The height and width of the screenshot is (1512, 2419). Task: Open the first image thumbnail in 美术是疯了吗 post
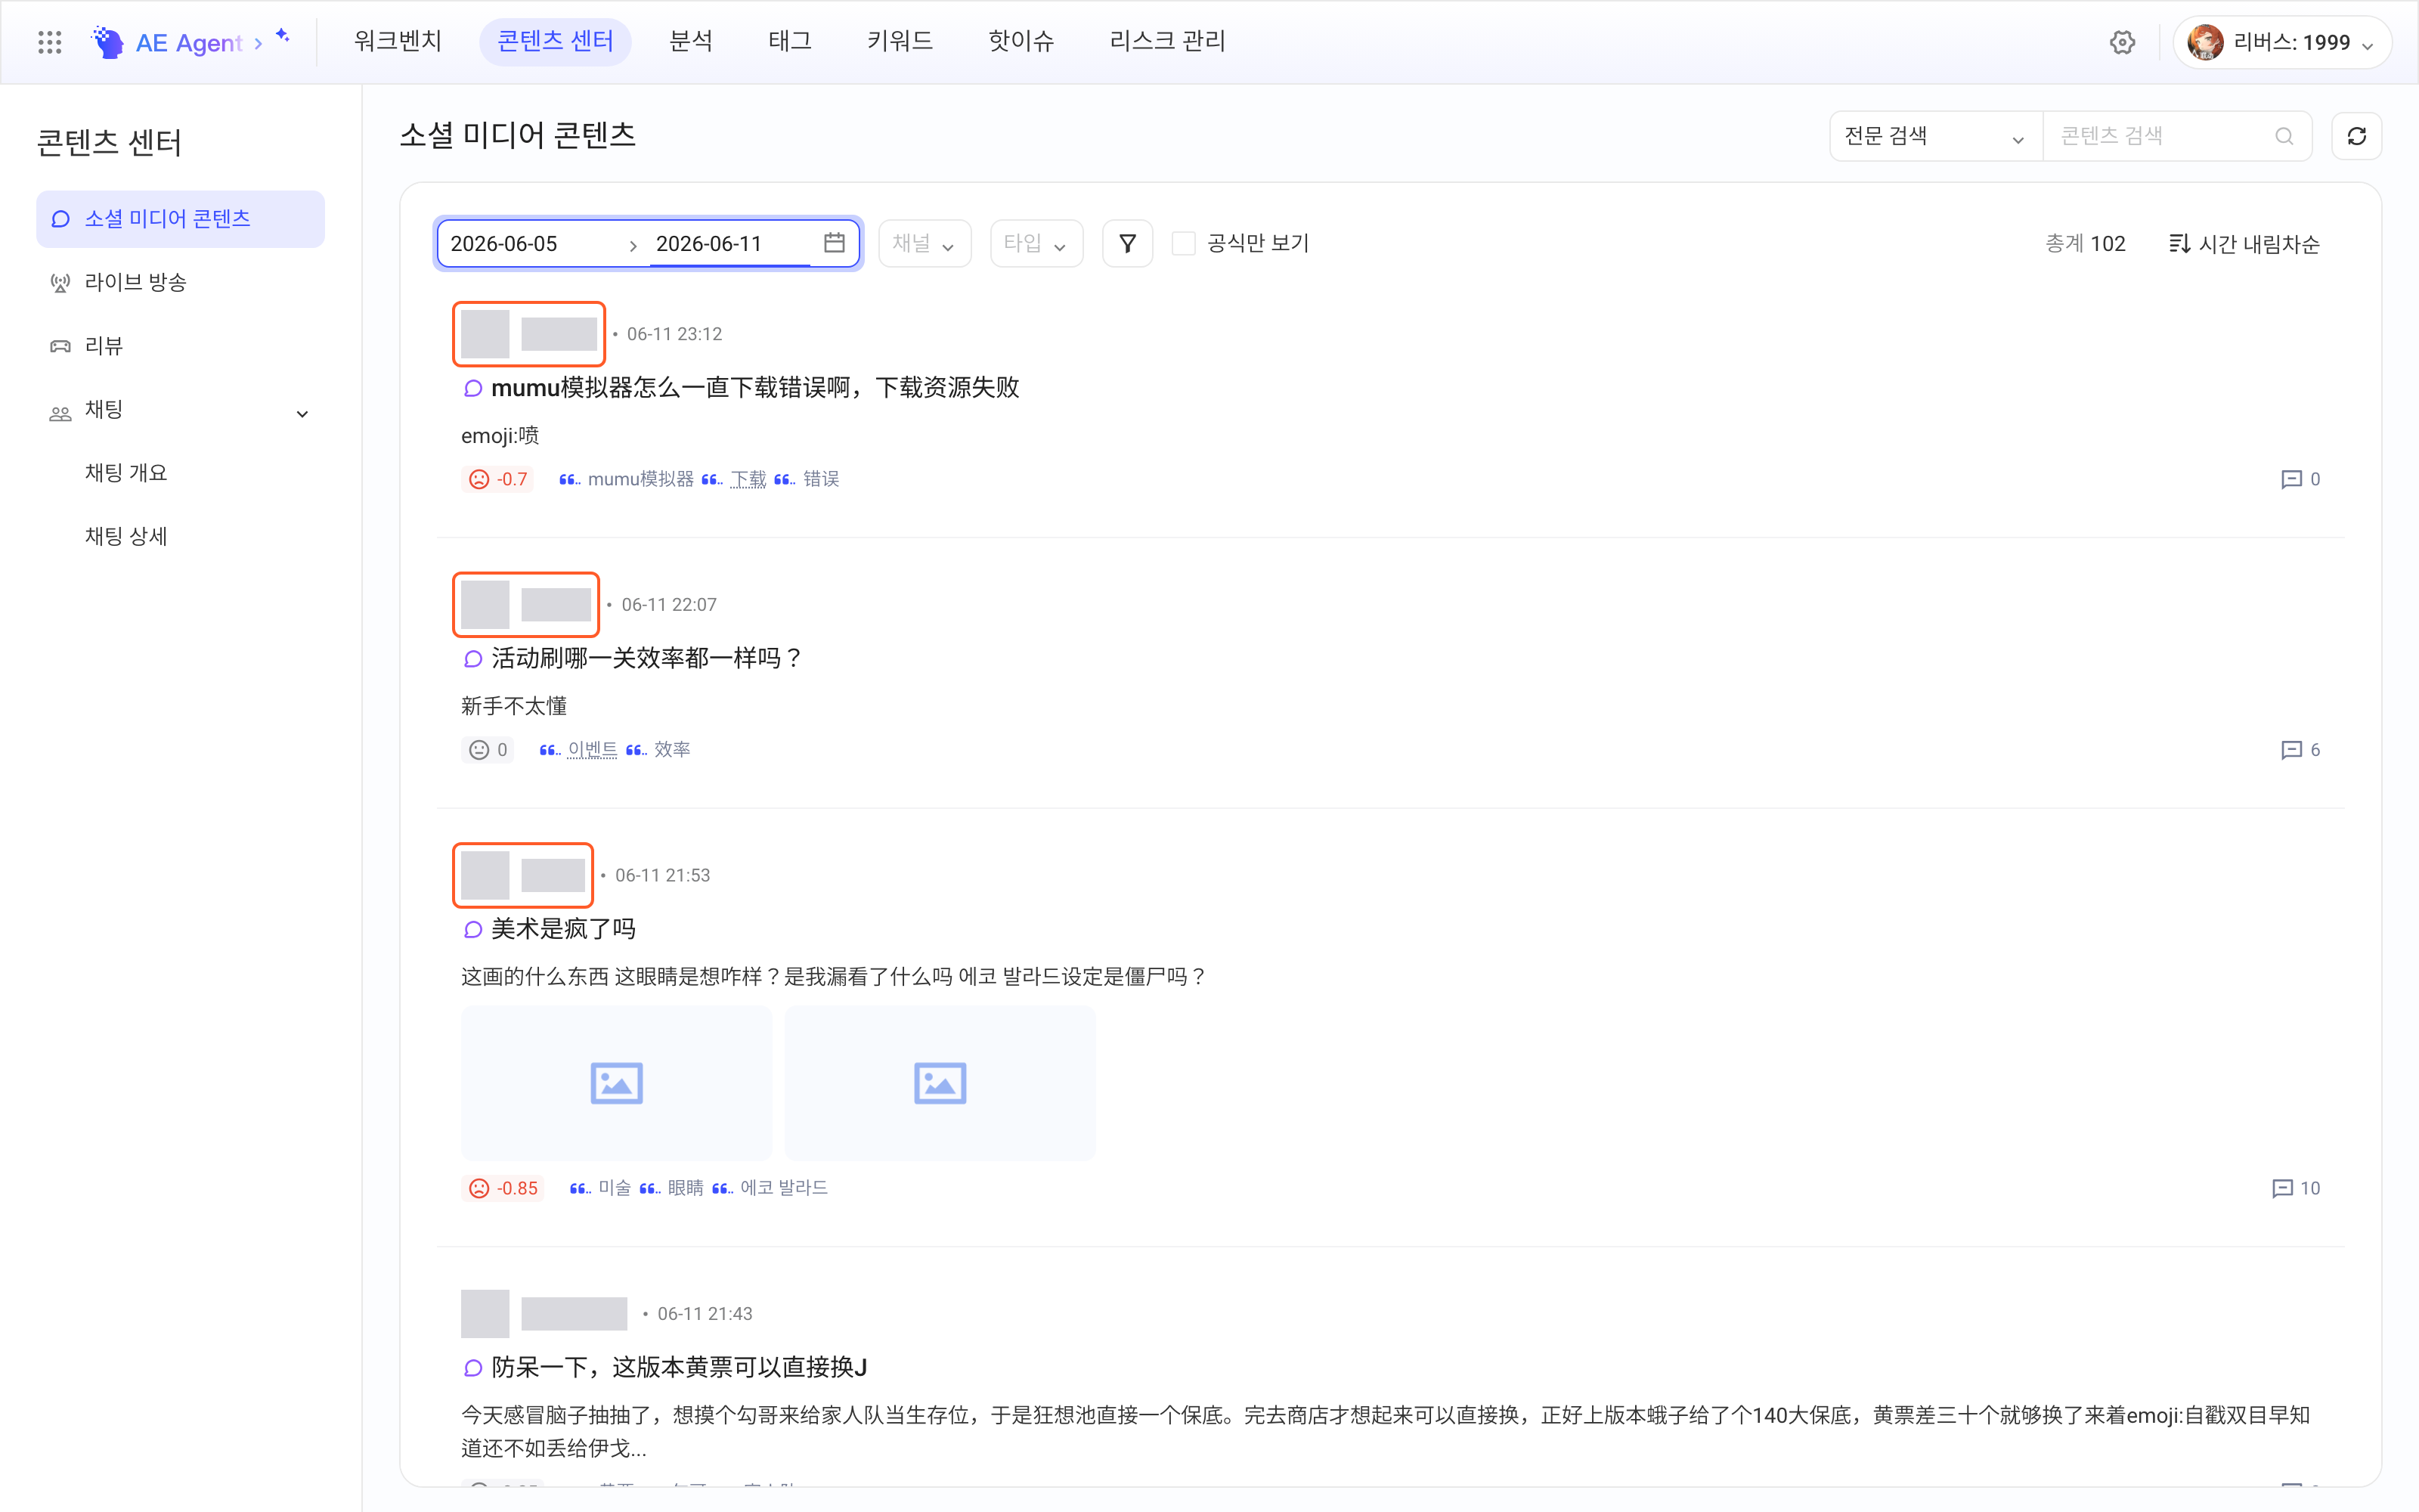(x=616, y=1082)
